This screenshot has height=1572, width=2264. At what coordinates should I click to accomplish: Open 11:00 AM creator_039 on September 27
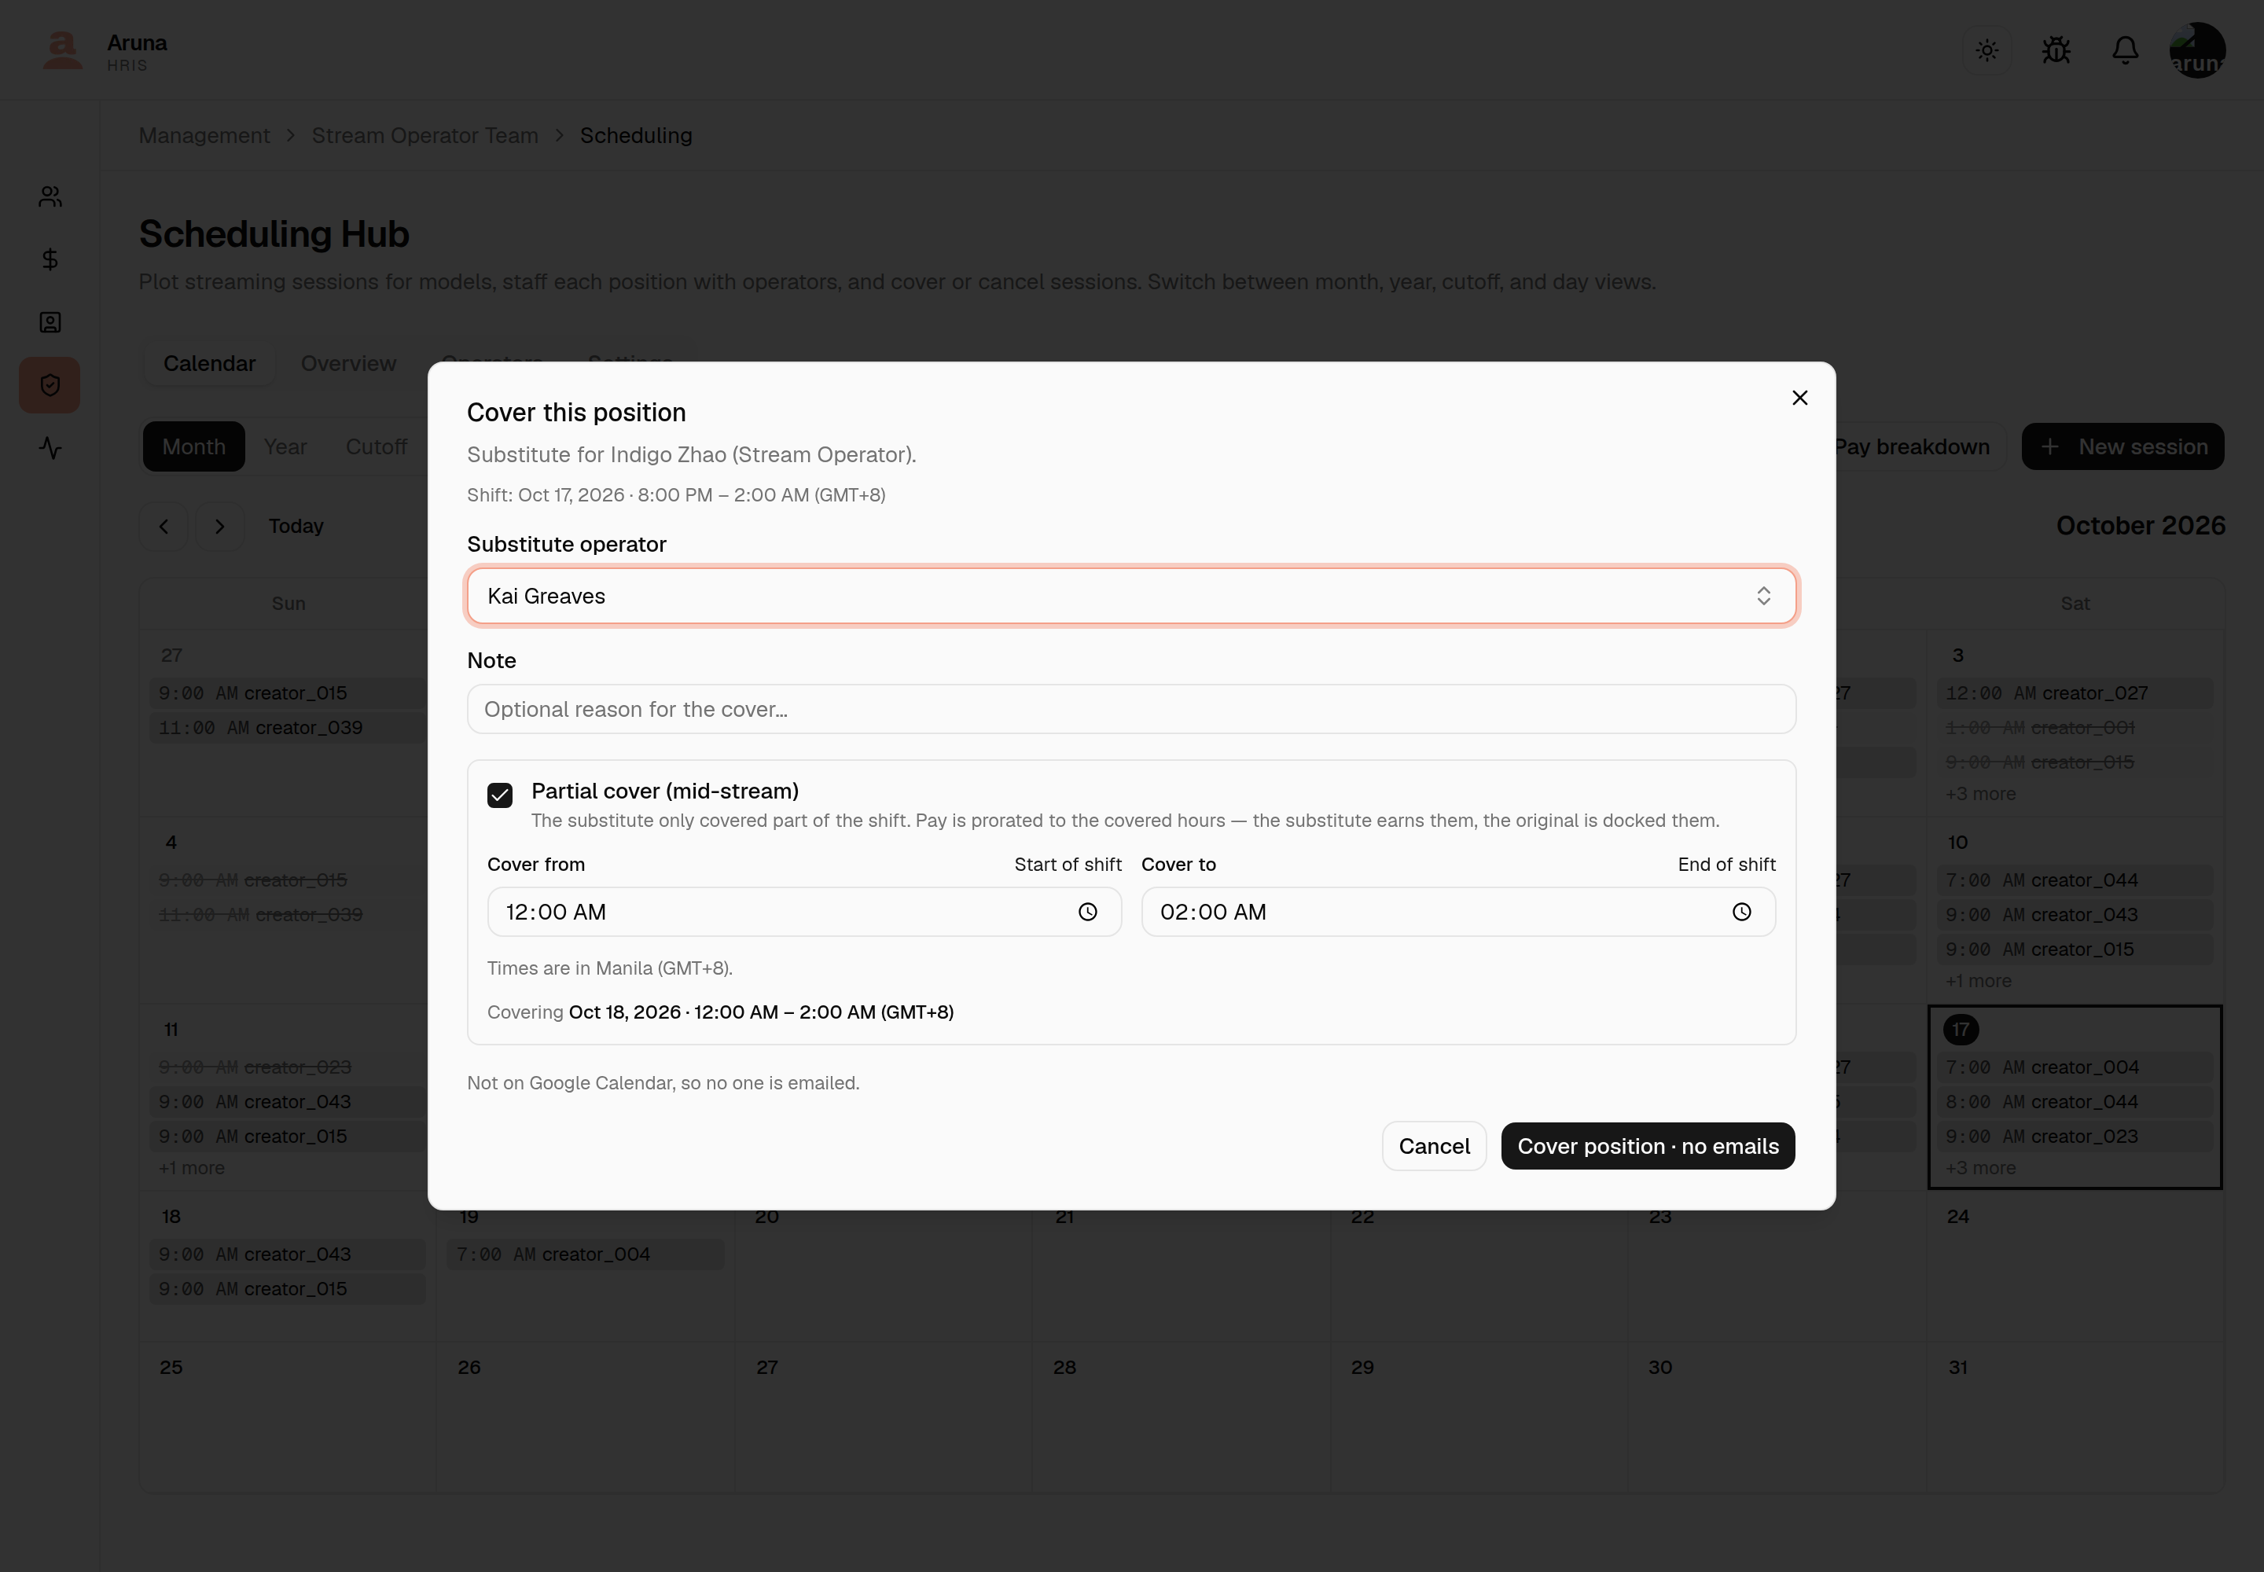[x=288, y=728]
